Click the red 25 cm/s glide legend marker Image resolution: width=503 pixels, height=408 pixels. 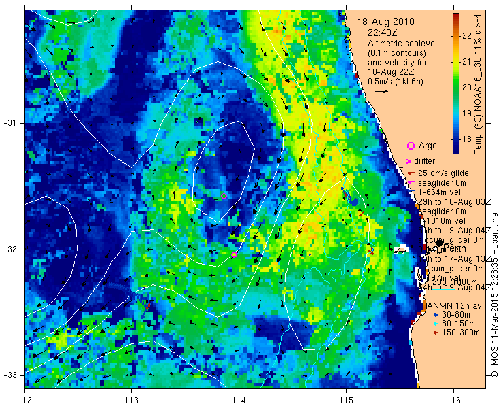411,173
